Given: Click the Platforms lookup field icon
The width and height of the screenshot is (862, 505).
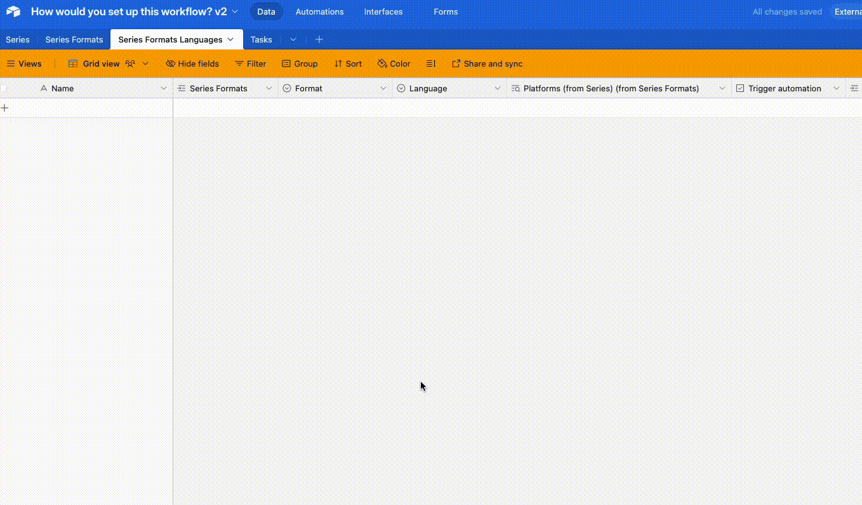Looking at the screenshot, I should [515, 88].
